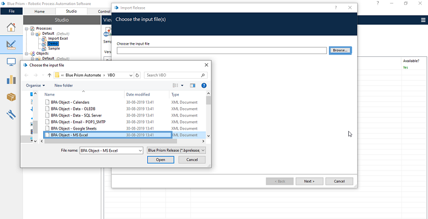Cancel the Choose the input file dialog

click(x=192, y=159)
